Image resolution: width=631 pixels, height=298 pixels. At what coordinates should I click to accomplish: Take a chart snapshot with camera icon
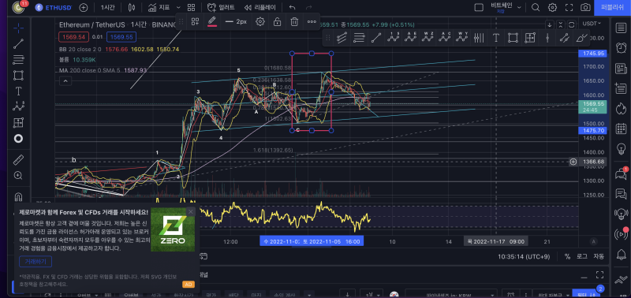585,7
